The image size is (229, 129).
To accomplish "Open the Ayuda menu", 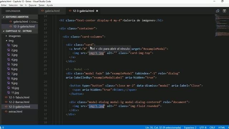I will click(x=50, y=5).
